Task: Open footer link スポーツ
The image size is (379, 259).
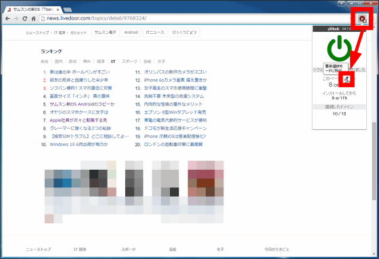Action: coord(129,250)
